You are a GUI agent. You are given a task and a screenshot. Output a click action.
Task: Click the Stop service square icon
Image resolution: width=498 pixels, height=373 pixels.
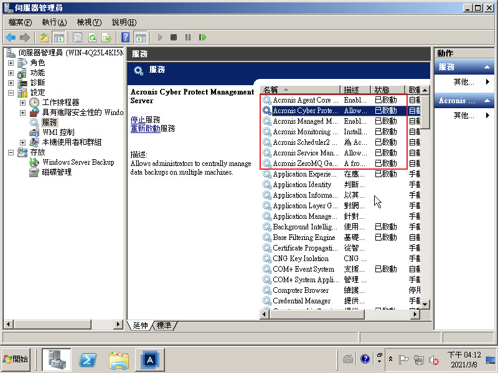point(174,37)
